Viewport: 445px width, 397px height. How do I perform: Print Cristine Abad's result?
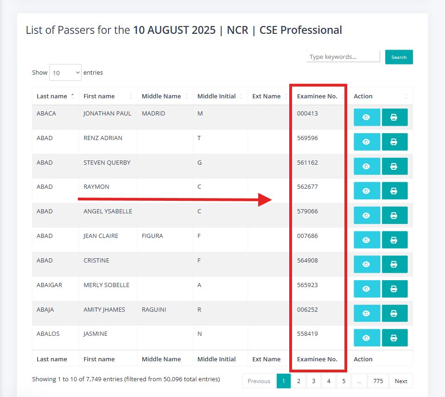coord(394,264)
